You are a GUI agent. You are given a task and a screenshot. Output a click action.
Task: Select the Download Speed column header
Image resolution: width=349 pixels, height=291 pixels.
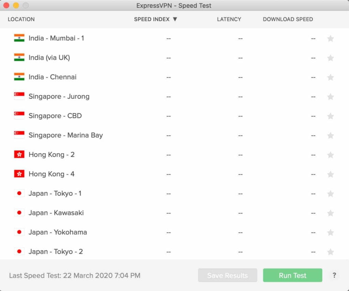288,19
